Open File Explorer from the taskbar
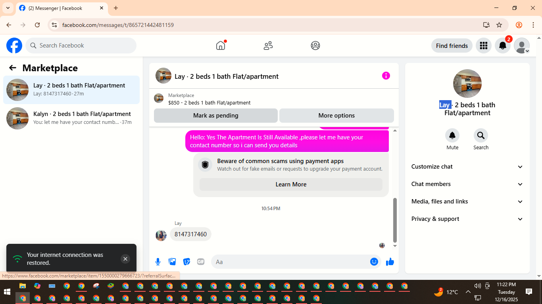Screen dimensions: 542x304 (23, 286)
